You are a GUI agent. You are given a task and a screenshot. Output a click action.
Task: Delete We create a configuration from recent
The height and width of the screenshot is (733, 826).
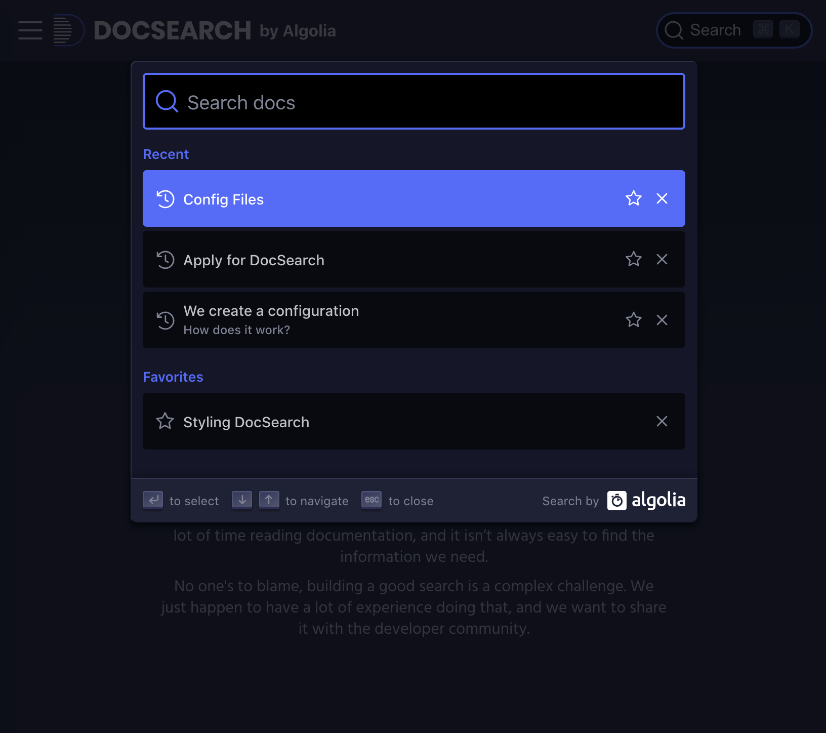point(662,320)
